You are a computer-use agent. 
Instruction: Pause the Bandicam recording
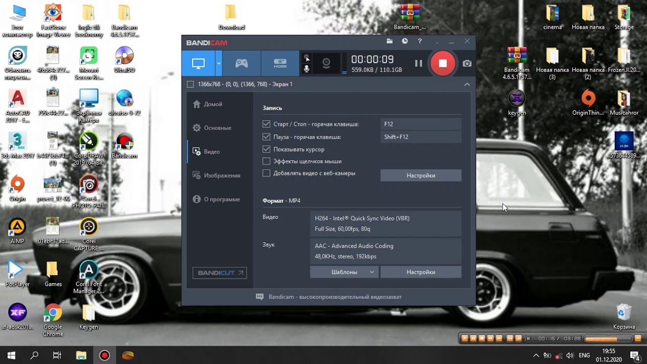point(419,63)
